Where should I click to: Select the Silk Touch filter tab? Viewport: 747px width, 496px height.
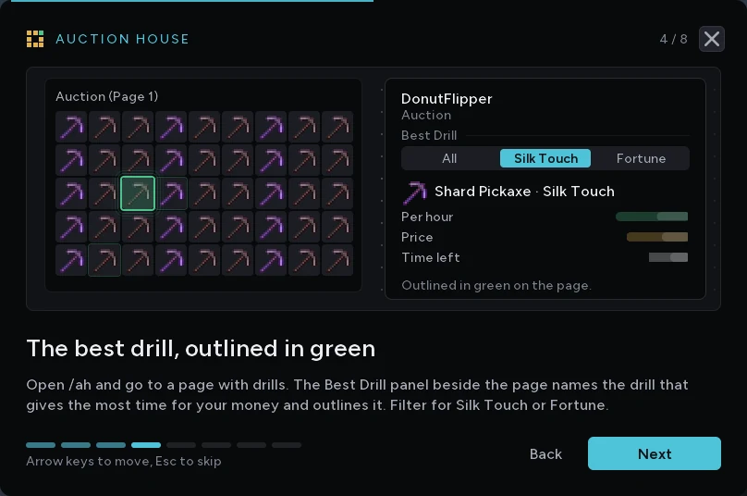[x=545, y=158]
